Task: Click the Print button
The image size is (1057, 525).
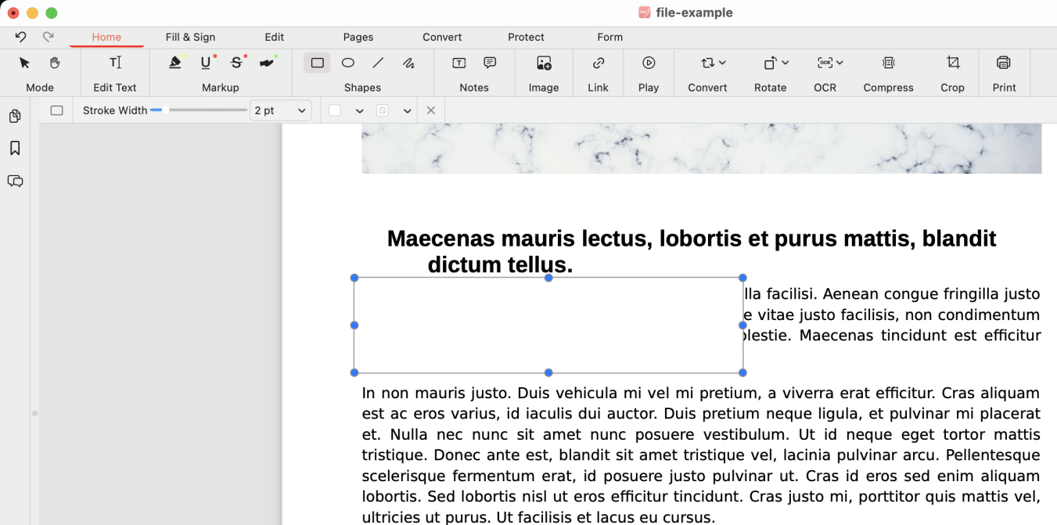Action: coord(1004,63)
